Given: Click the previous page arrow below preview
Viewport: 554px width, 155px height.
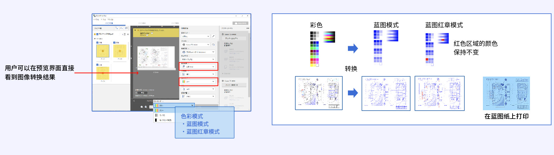Looking at the screenshot, I should pos(134,101).
